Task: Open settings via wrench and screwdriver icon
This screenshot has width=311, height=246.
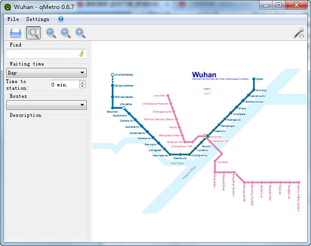Action: point(299,33)
